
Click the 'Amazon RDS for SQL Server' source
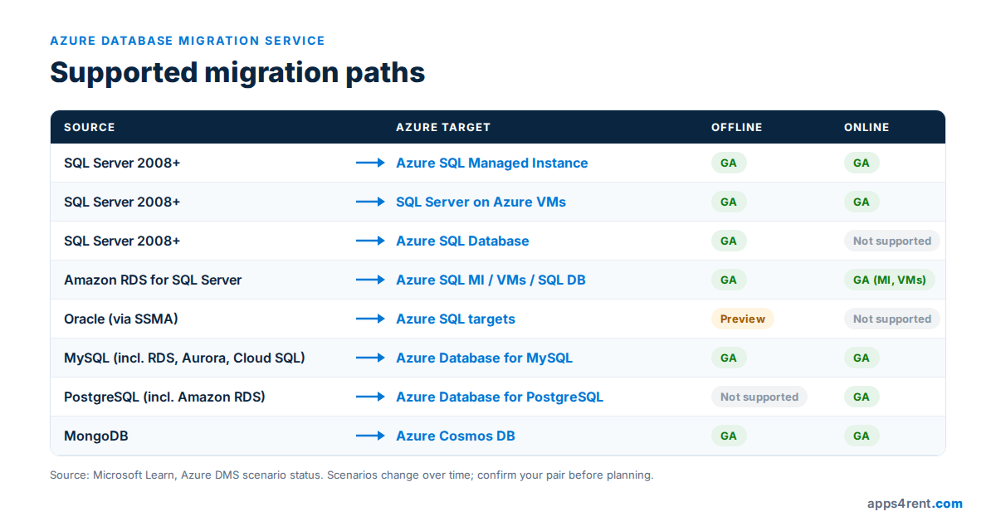coord(153,280)
